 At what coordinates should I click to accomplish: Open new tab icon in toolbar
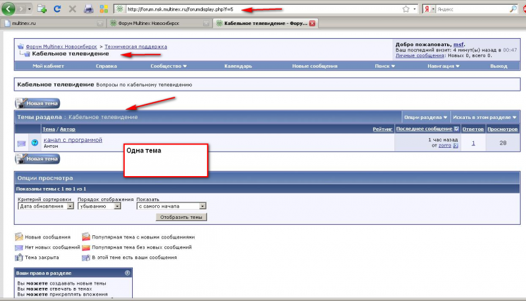point(41,9)
